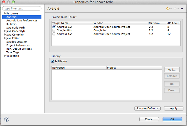The width and height of the screenshot is (187, 126).
Task: Click the Project column header
Action: click(x=134, y=68)
